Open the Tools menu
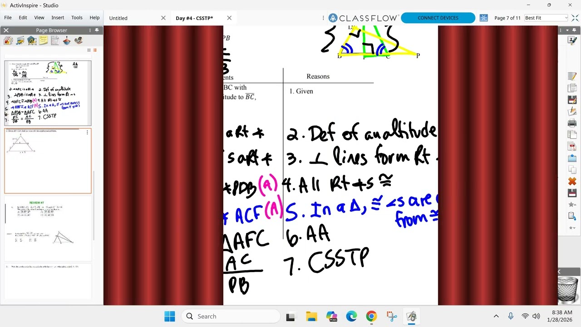 [x=77, y=18]
